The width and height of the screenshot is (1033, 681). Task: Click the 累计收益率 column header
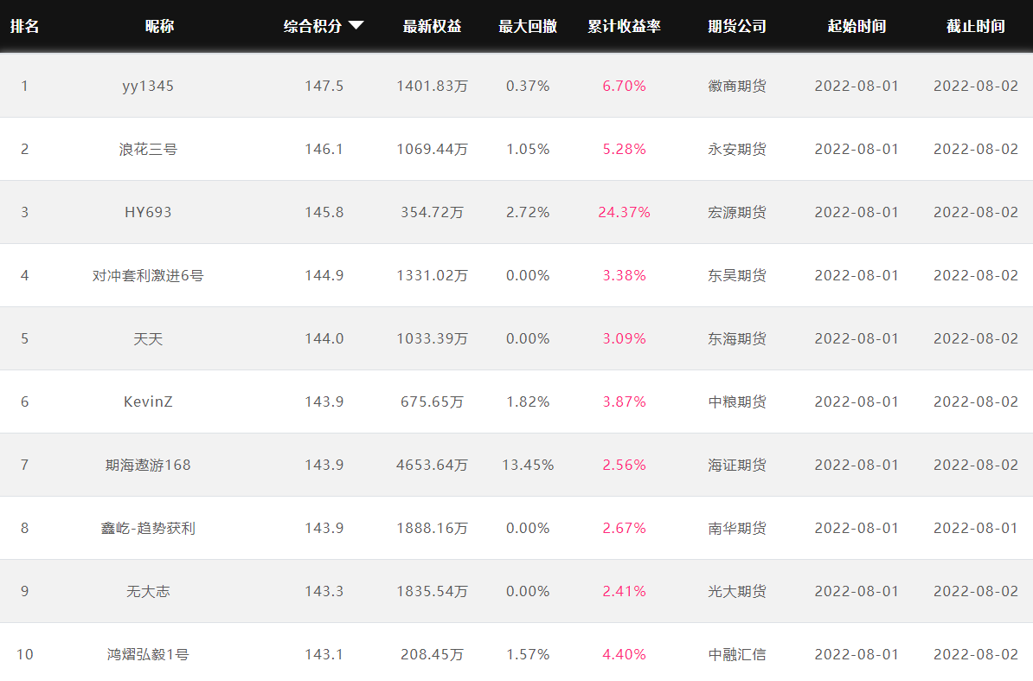click(x=624, y=26)
